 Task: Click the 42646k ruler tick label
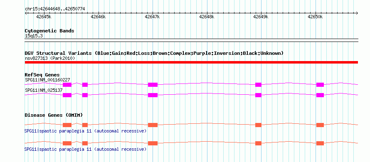pyautogui.click(x=98, y=17)
